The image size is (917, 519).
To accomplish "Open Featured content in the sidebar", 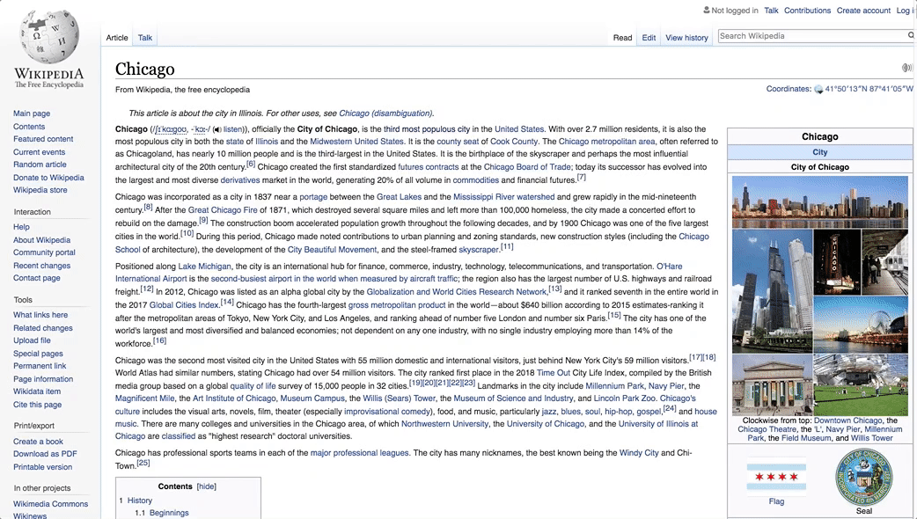I will click(43, 139).
